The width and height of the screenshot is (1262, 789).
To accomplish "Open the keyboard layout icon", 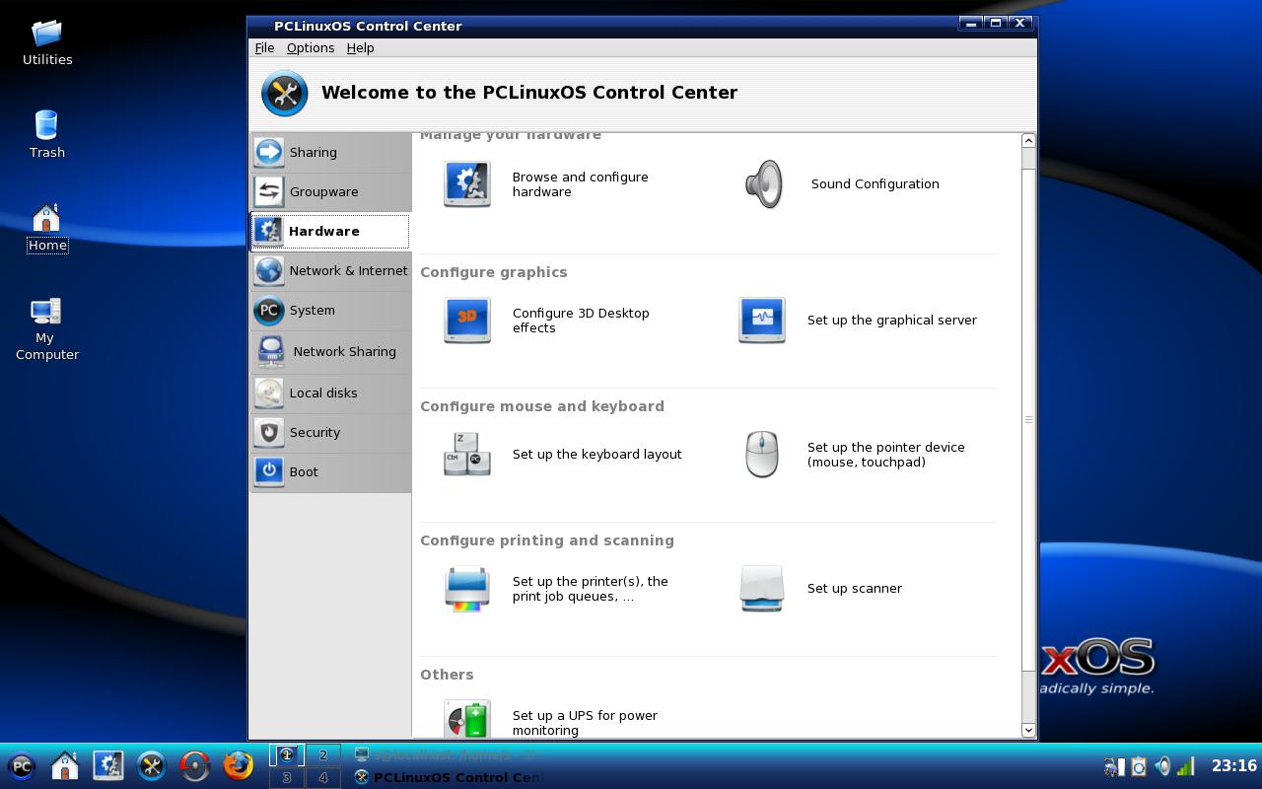I will coord(467,454).
